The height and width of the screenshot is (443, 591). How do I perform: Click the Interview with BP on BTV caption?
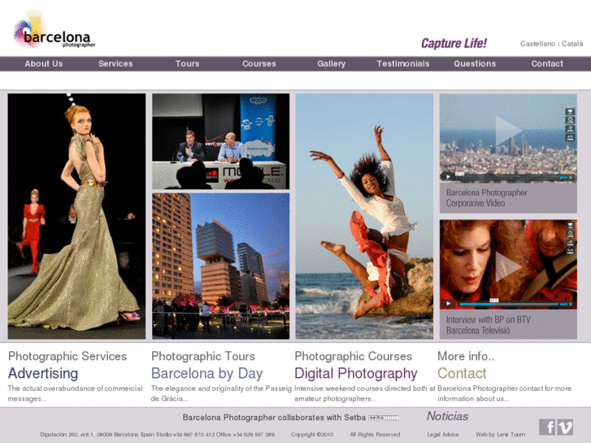point(488,325)
